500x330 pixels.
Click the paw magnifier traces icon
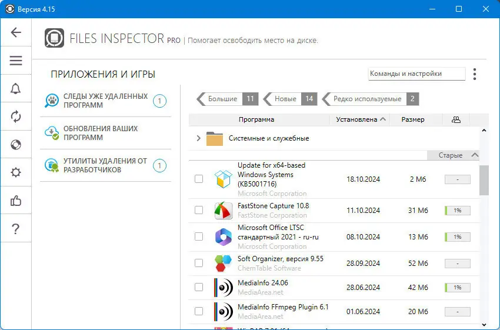coord(51,101)
